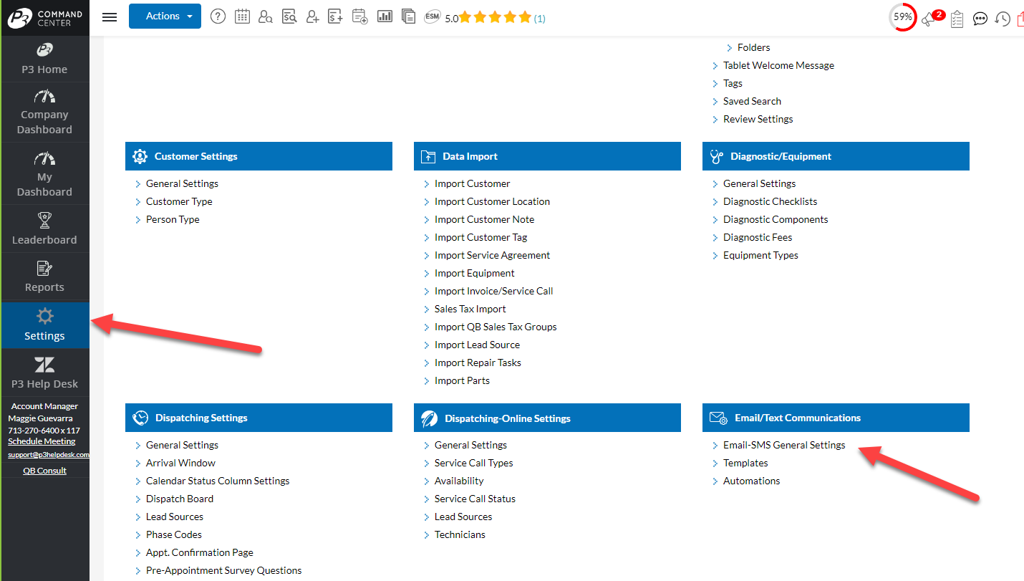This screenshot has width=1024, height=581.
Task: Click the 59% progress circle
Action: [902, 17]
